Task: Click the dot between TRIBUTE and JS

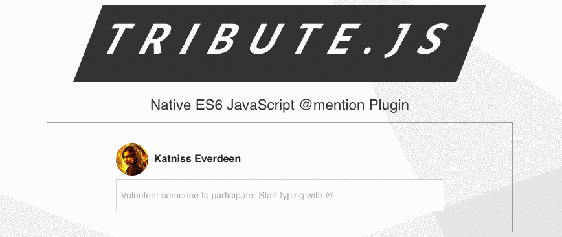Action: coord(367,50)
